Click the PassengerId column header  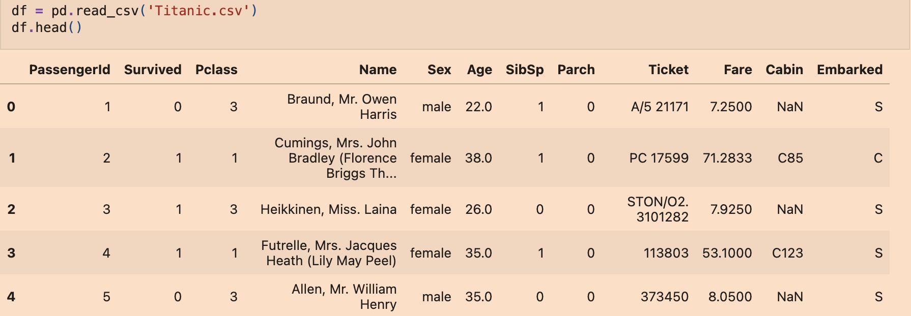(69, 70)
